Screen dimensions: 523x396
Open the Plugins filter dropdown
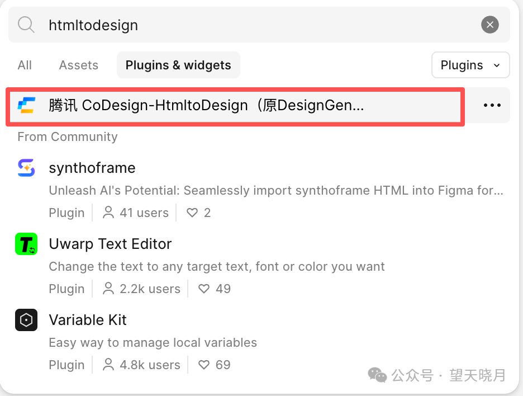470,65
